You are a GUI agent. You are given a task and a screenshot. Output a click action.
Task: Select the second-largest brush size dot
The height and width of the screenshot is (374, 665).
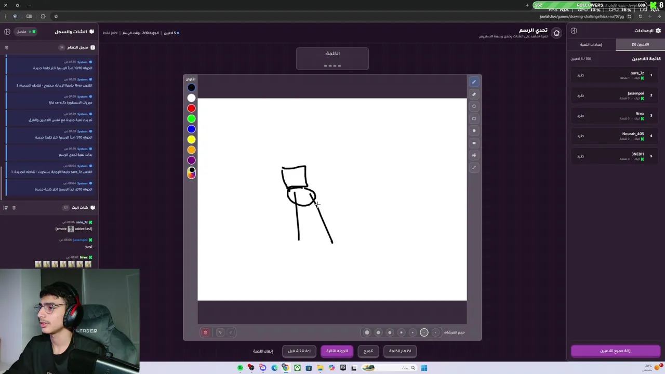coord(378,332)
